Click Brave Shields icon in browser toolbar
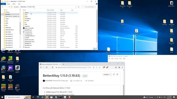Screen dimensions: 177x99 click(x=104, y=67)
